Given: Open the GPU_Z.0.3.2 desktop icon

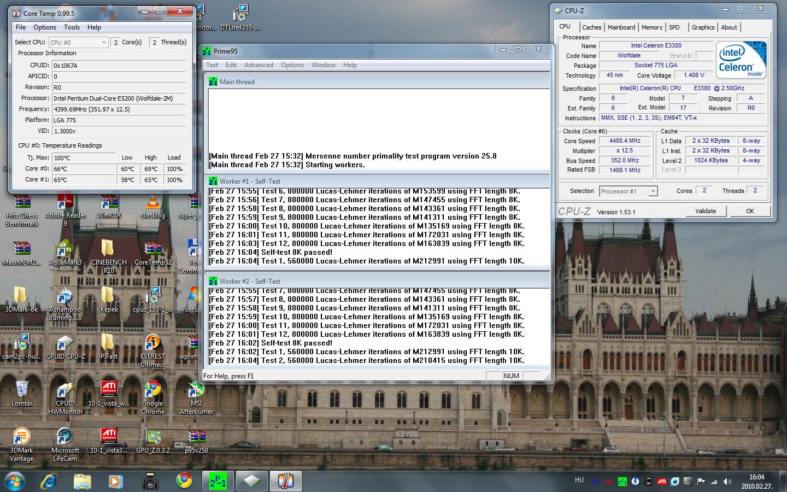Looking at the screenshot, I should pos(152,442).
